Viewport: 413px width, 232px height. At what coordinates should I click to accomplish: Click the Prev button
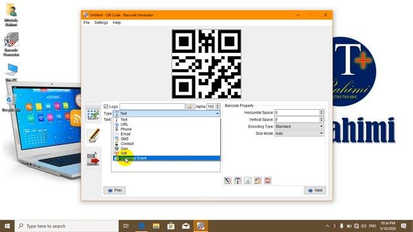pos(115,190)
